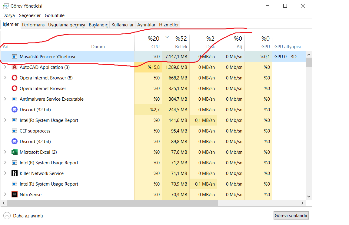349x225 pixels.
Task: Switch to the Uygulama geçmişi tab
Action: pos(67,25)
